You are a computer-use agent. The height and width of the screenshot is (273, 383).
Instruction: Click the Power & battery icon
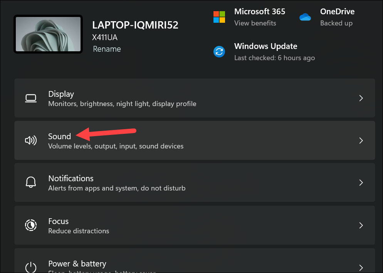click(x=31, y=268)
